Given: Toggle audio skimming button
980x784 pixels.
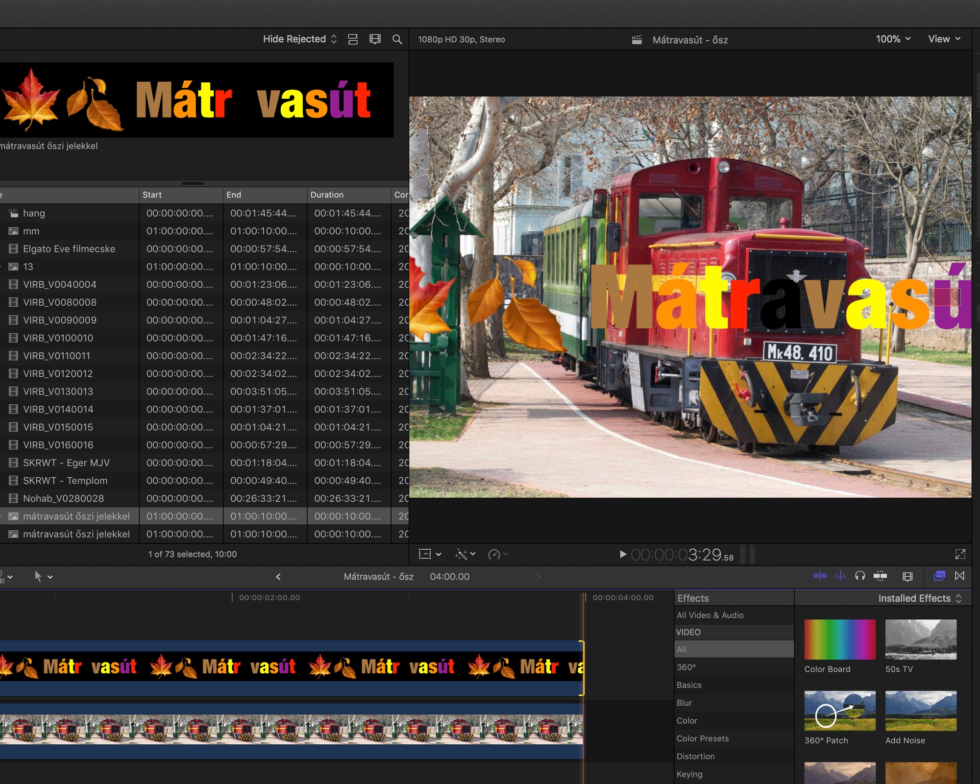Looking at the screenshot, I should [x=840, y=576].
